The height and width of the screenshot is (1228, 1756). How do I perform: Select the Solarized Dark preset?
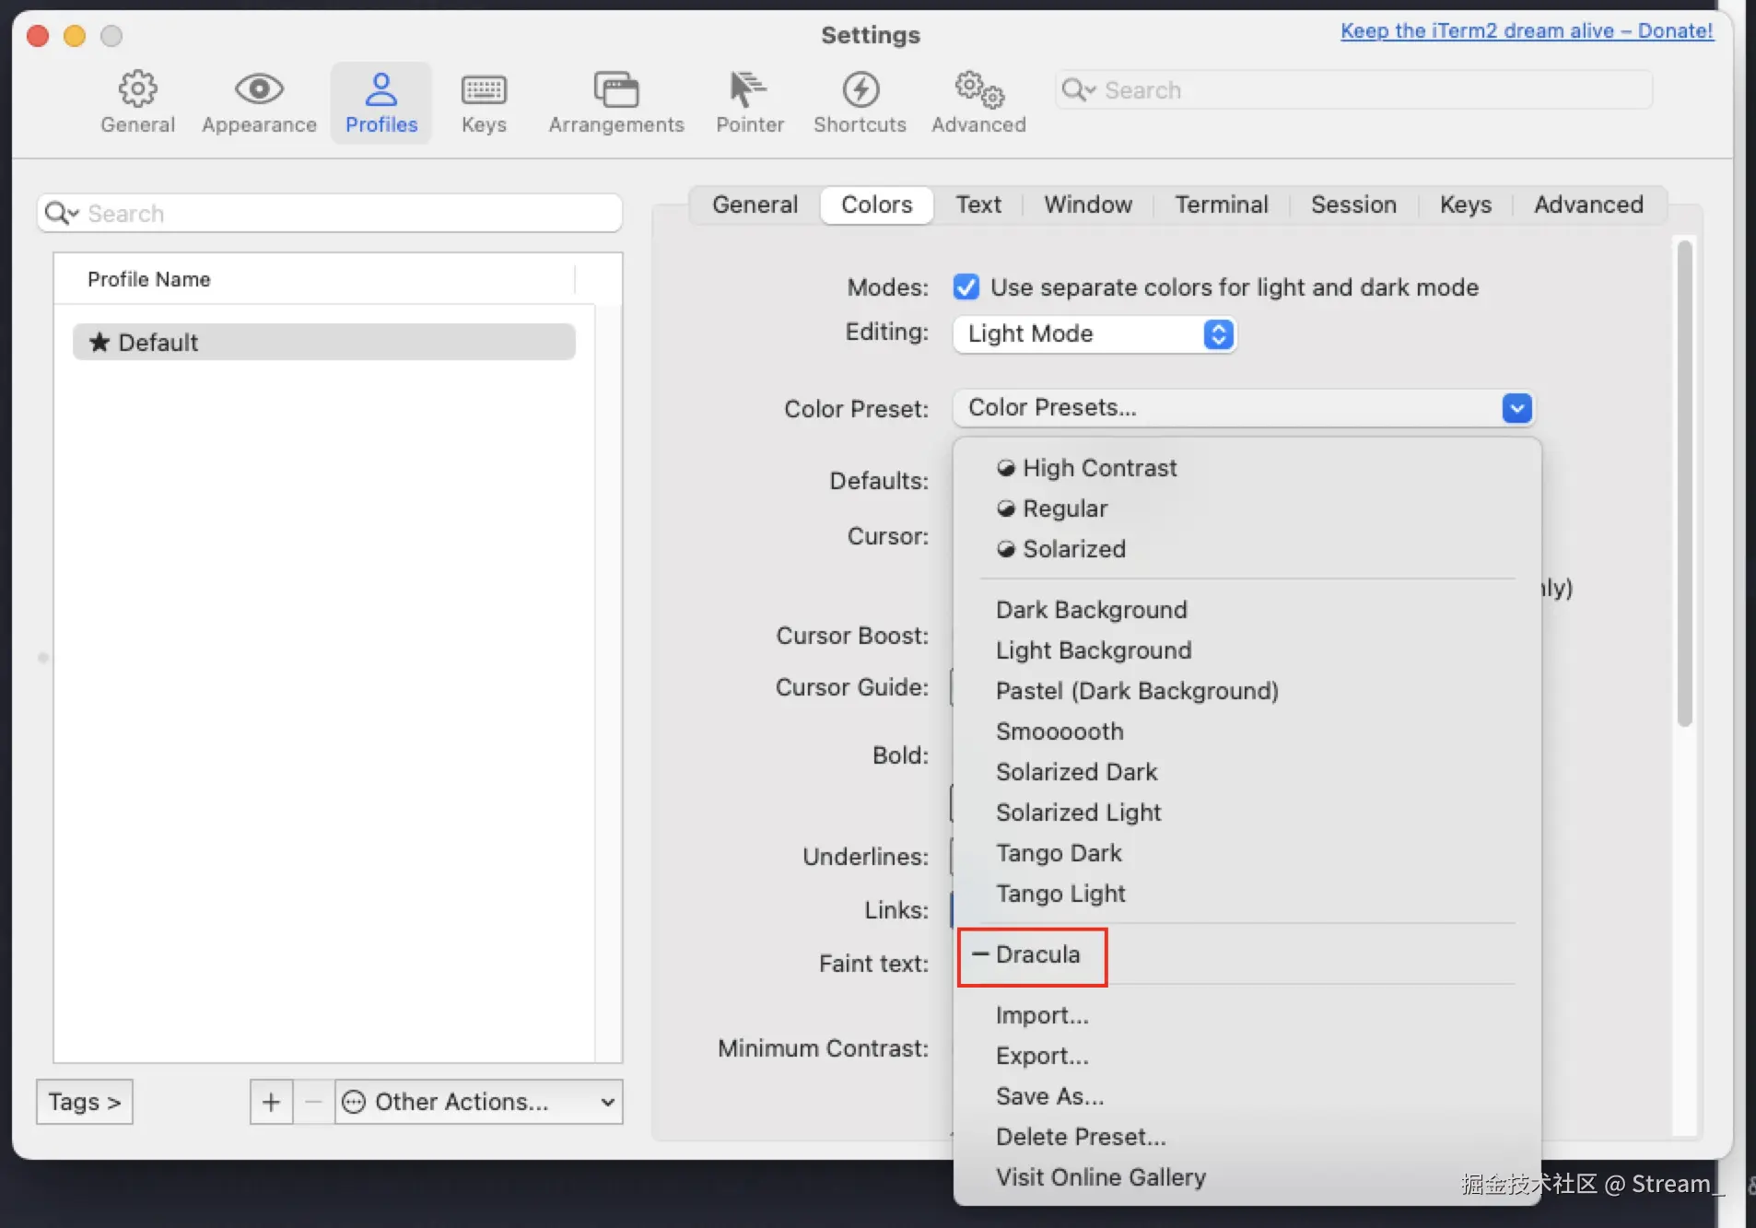tap(1247, 772)
